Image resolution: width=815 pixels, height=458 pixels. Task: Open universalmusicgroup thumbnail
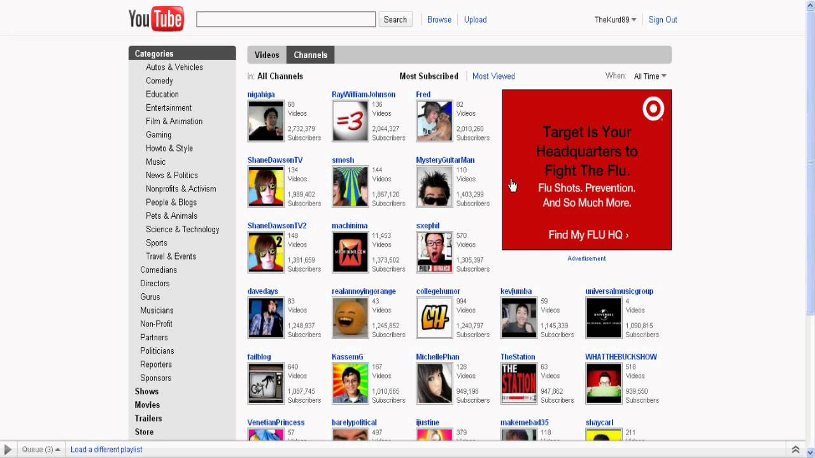point(604,317)
